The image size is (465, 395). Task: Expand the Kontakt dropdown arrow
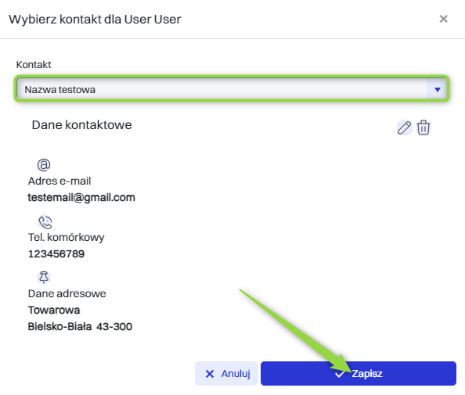(x=437, y=89)
